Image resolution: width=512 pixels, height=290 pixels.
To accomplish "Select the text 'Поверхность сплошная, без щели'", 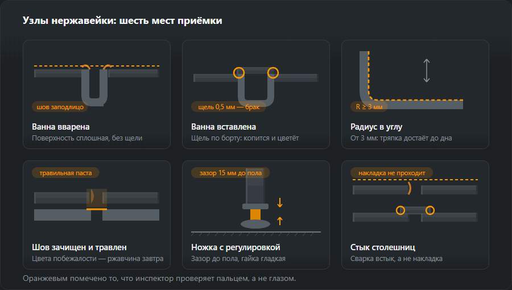I will [87, 138].
